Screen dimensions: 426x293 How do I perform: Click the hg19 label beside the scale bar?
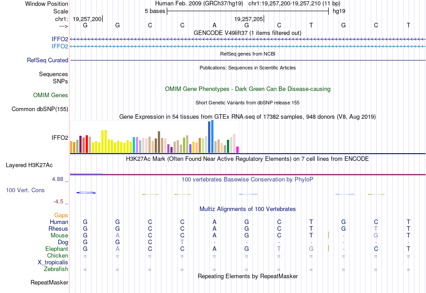pos(339,11)
